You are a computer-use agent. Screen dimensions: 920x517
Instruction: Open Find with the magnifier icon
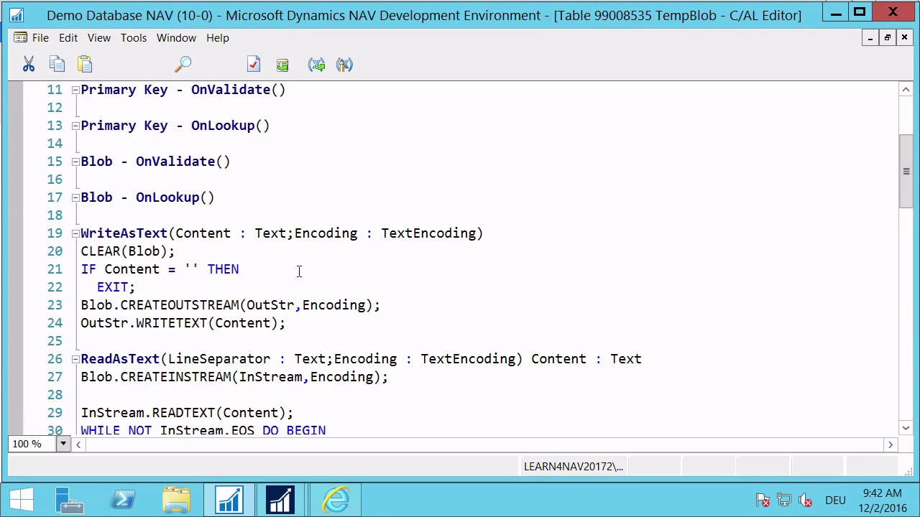pos(183,65)
